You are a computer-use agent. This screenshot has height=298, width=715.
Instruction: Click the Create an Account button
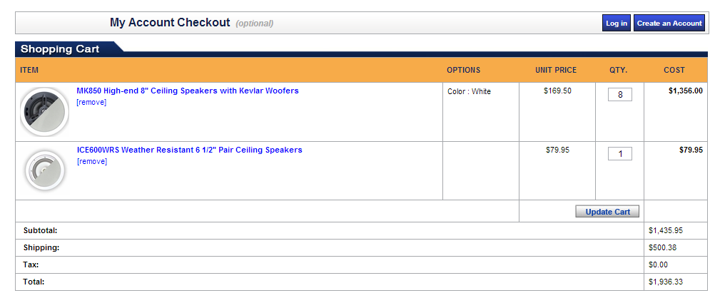pos(669,23)
